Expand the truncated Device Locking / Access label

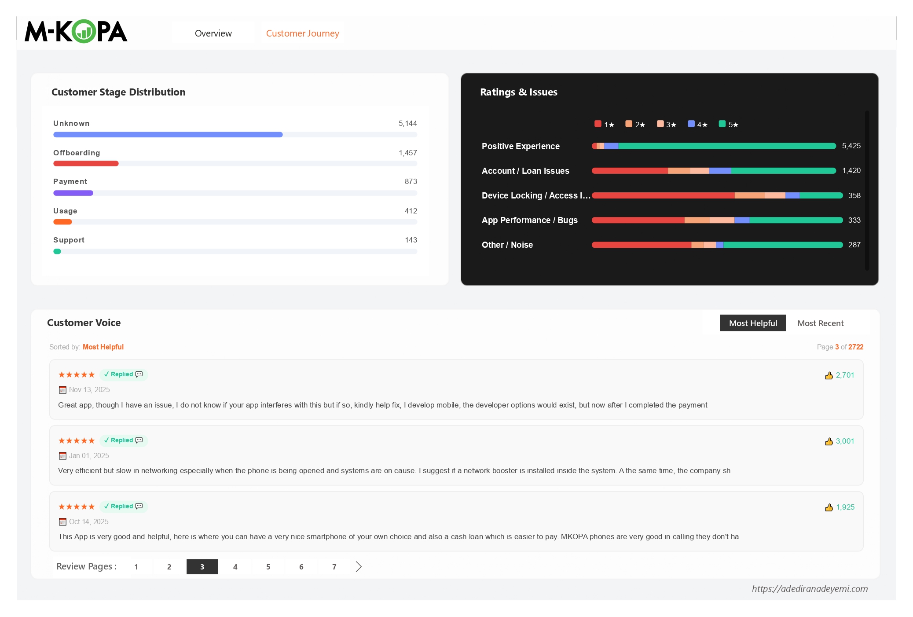[x=536, y=195]
